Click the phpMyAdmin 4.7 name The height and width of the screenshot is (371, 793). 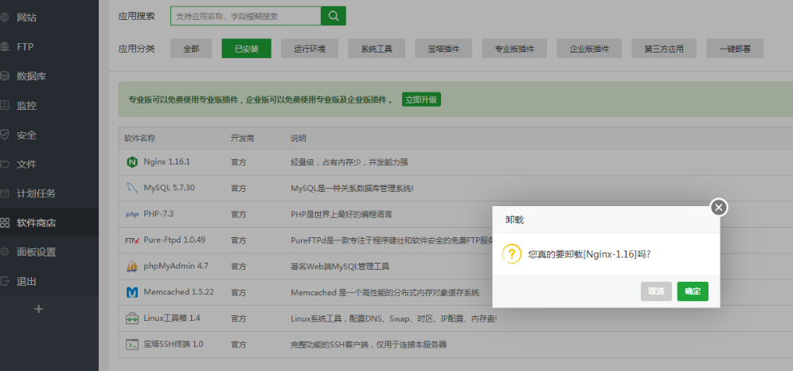[176, 267]
